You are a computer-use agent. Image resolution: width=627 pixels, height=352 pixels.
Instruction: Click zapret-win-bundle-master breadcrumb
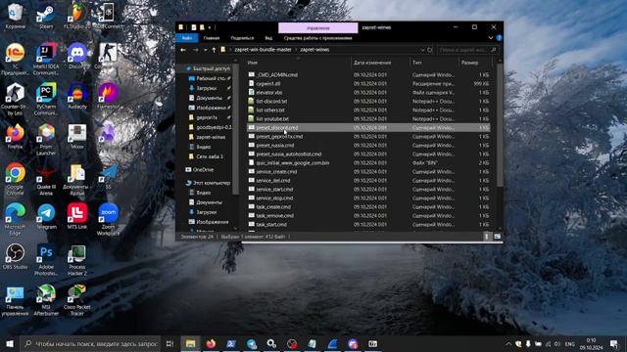coord(264,50)
